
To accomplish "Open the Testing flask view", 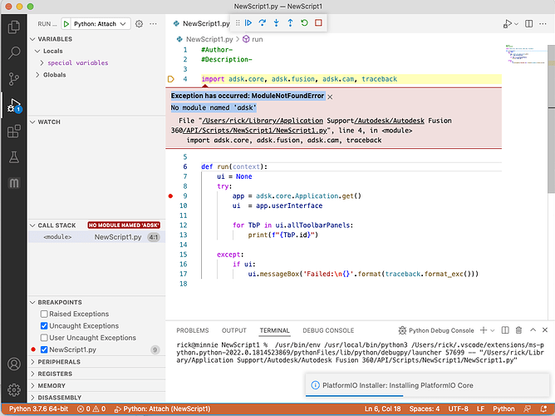I will (x=14, y=157).
